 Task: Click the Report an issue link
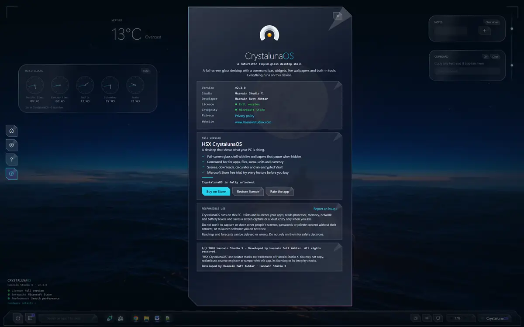[x=325, y=209]
